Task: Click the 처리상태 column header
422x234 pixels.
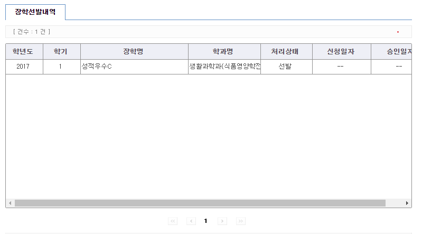Action: (x=286, y=51)
